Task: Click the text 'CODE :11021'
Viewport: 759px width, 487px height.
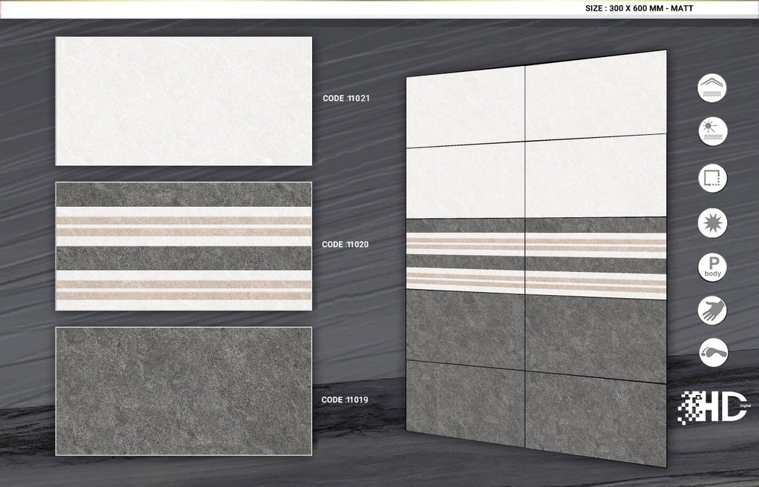Action: (x=346, y=99)
